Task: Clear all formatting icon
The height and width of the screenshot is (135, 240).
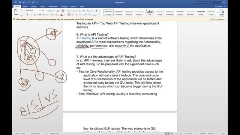Action: [63, 11]
